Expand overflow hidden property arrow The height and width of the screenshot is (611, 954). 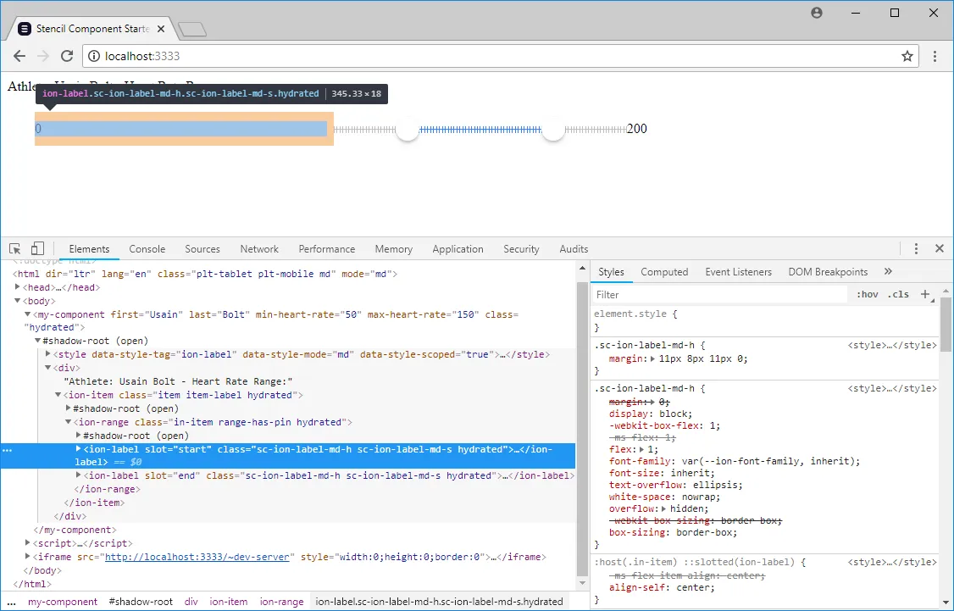click(x=664, y=508)
